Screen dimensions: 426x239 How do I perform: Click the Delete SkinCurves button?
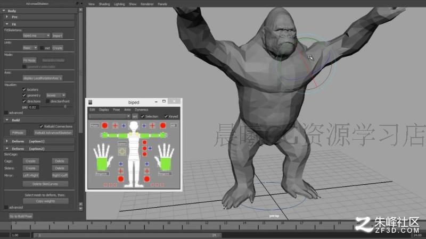coord(45,184)
